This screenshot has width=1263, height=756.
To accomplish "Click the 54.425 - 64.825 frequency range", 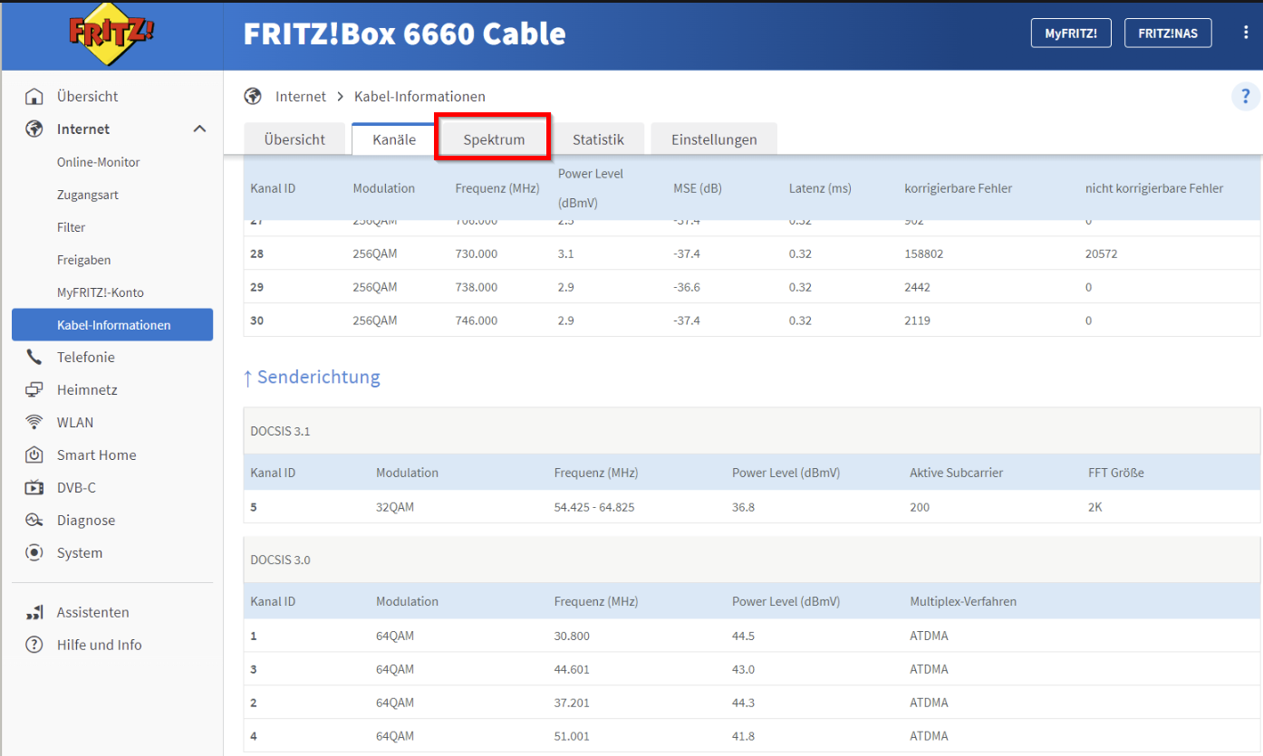I will [594, 507].
